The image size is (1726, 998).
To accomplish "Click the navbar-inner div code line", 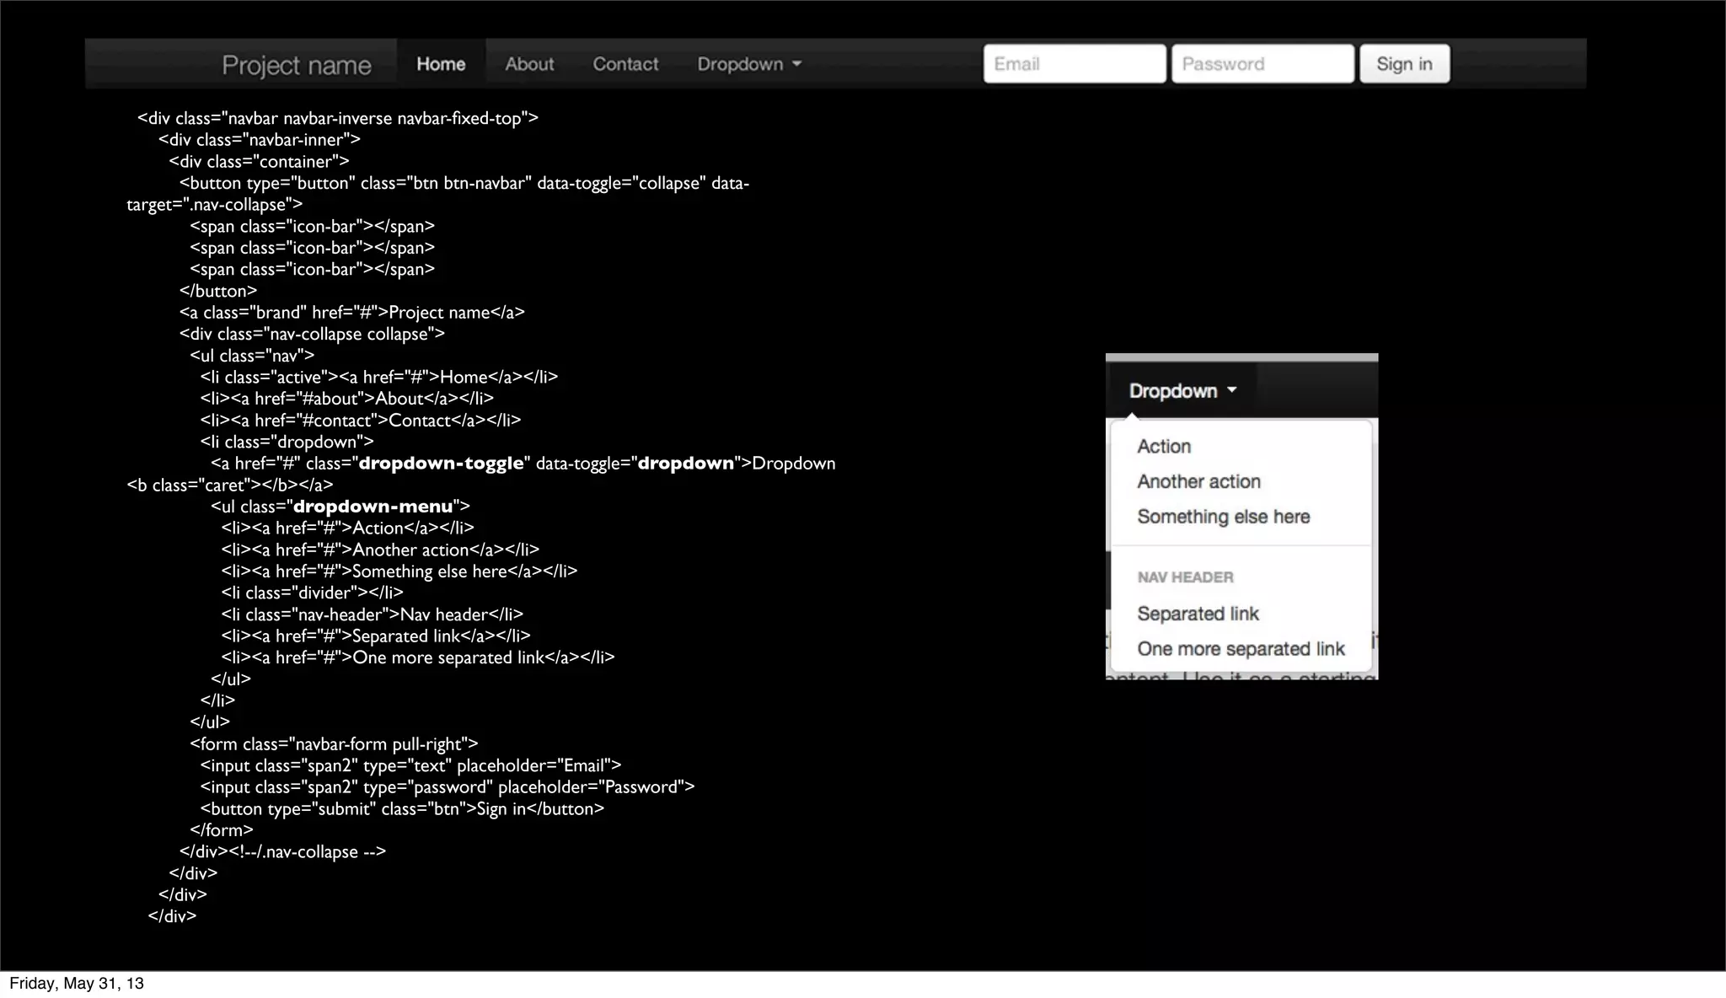I will (x=260, y=140).
